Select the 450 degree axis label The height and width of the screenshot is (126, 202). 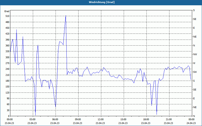tap(8, 28)
